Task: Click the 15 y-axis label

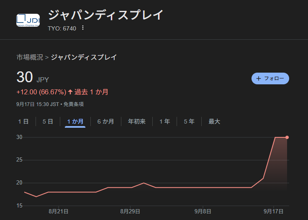Action: pos(19,206)
